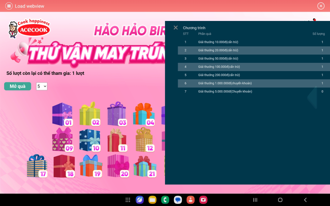Tap the recent apps navigation button

point(255,200)
